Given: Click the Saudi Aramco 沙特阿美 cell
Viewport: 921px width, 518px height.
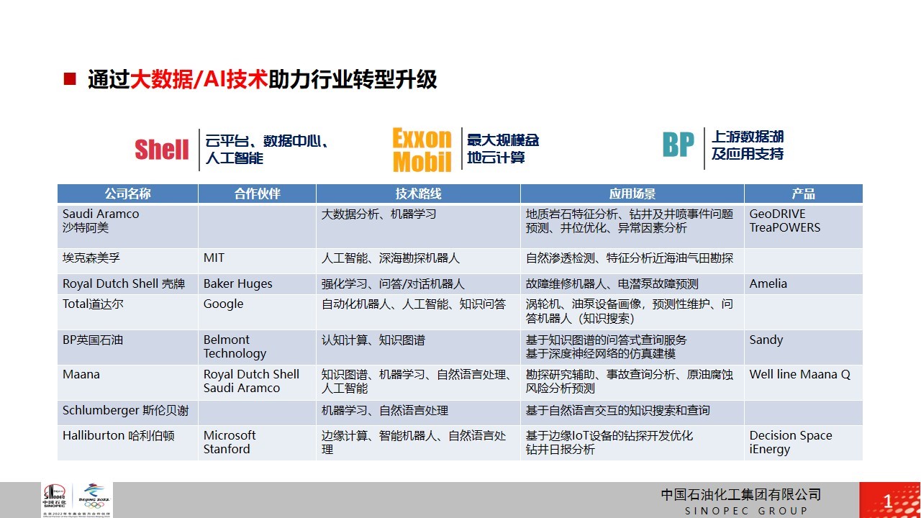Looking at the screenshot, I should tap(127, 227).
